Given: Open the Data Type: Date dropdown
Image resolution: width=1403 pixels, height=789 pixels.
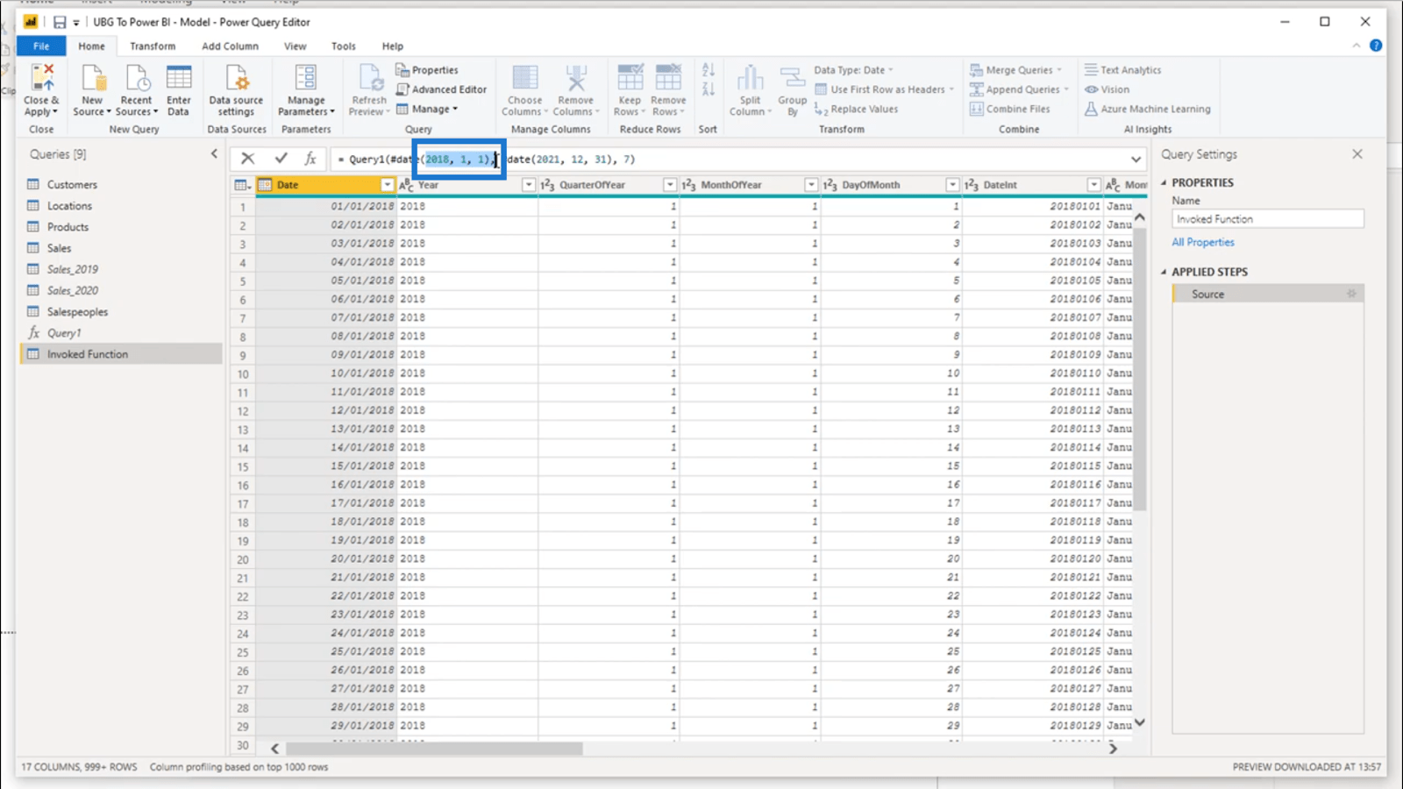Looking at the screenshot, I should [853, 70].
